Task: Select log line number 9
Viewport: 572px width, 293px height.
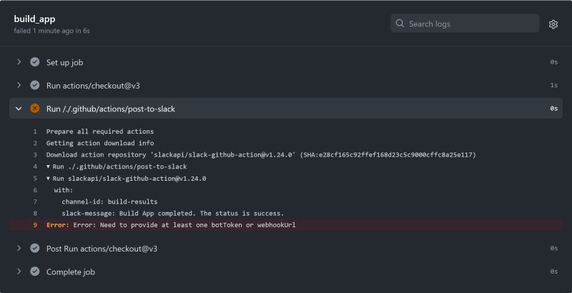Action: click(34, 225)
